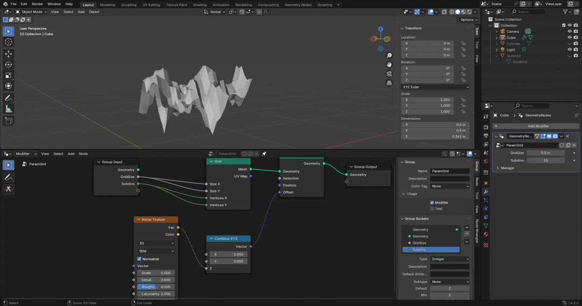582x306 pixels.
Task: Uncheck Normalize in the Noise Texture node
Action: coord(140,259)
